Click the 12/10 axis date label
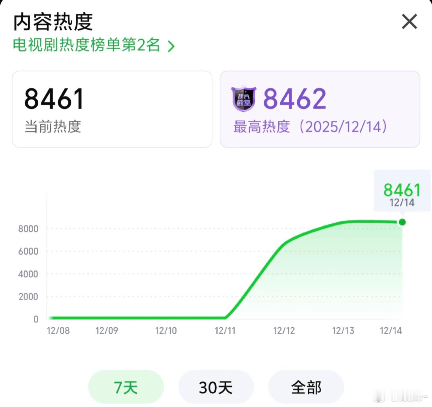Image resolution: width=432 pixels, height=407 pixels. coord(166,331)
